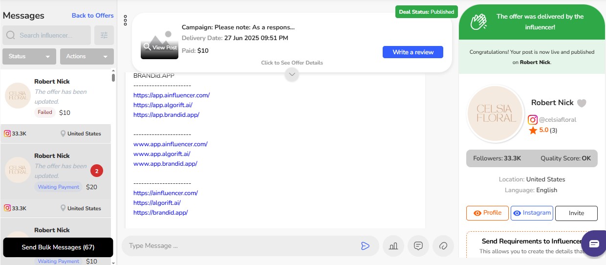Click the Paid: $10 amount

[195, 50]
